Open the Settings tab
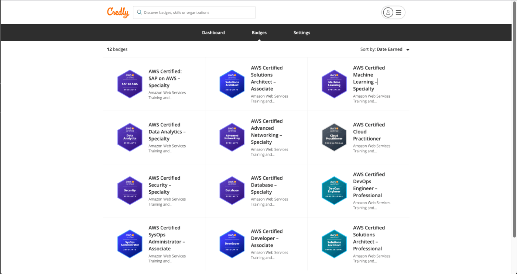517x274 pixels. [302, 32]
